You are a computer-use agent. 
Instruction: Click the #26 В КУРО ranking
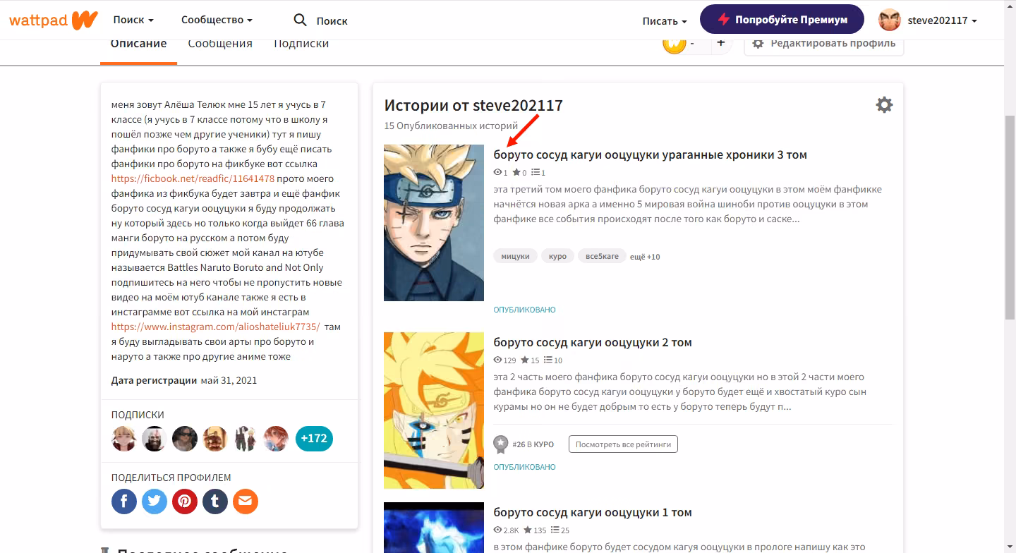[x=533, y=444]
